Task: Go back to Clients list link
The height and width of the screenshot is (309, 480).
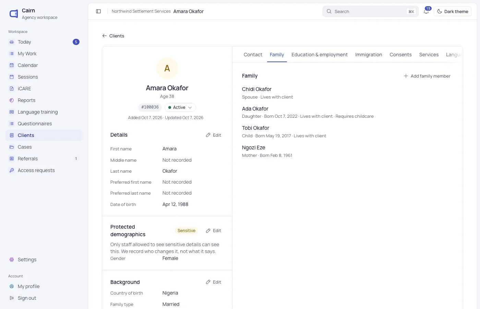Action: tap(113, 36)
